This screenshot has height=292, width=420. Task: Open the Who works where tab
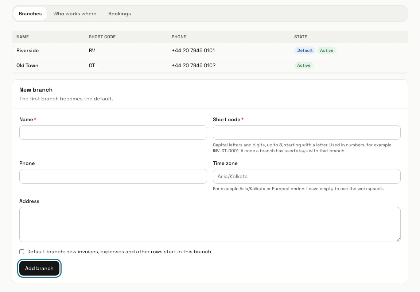click(75, 14)
